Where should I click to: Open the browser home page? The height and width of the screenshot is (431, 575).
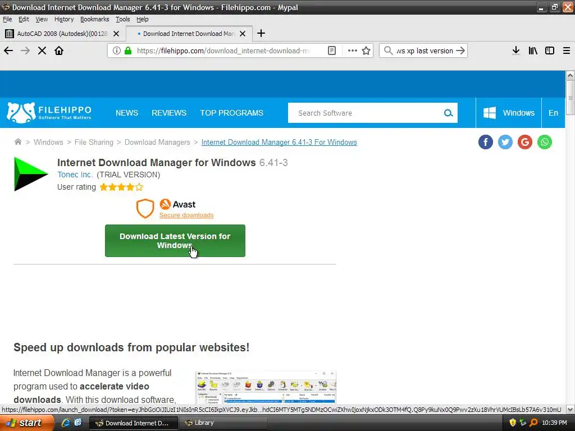(x=59, y=51)
